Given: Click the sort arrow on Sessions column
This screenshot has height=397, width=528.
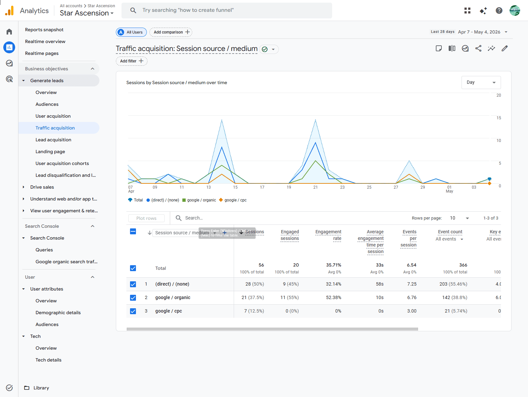Looking at the screenshot, I should (x=241, y=232).
